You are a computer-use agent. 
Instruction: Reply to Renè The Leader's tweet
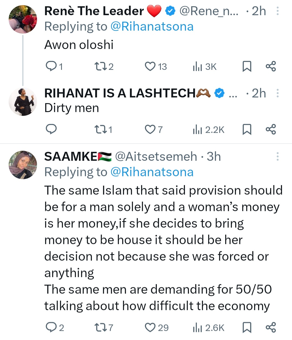(51, 66)
